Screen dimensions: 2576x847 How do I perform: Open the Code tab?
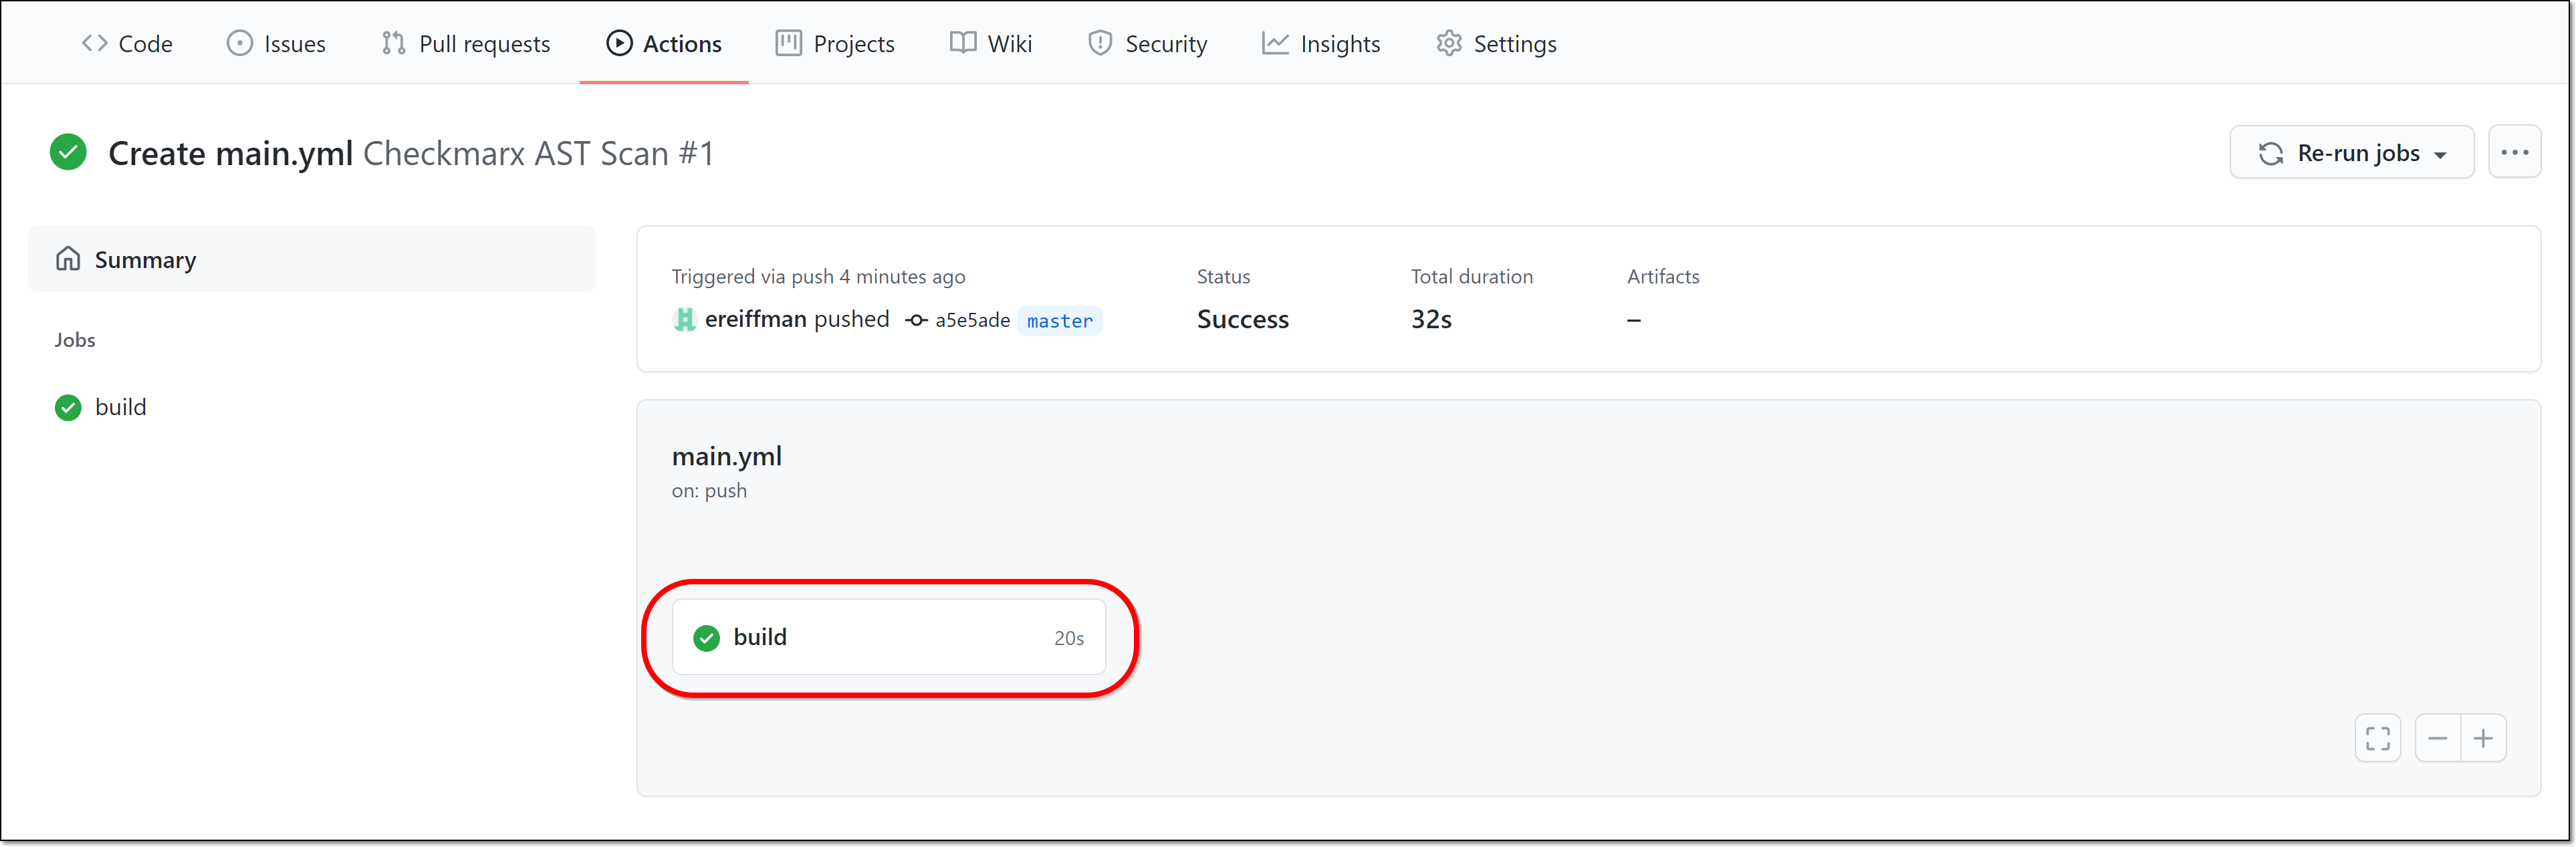pos(127,43)
